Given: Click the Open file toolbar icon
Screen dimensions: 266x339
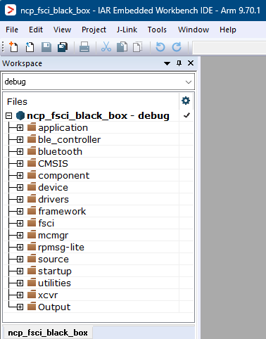Looking at the screenshot, I should click(30, 46).
